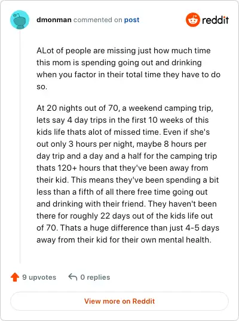Click the reply arrow icon
Image resolution: width=239 pixels, height=321 pixels.
point(73,277)
